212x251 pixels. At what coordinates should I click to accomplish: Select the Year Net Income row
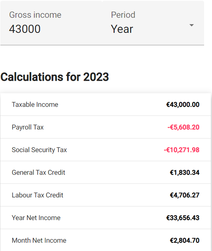point(106,218)
